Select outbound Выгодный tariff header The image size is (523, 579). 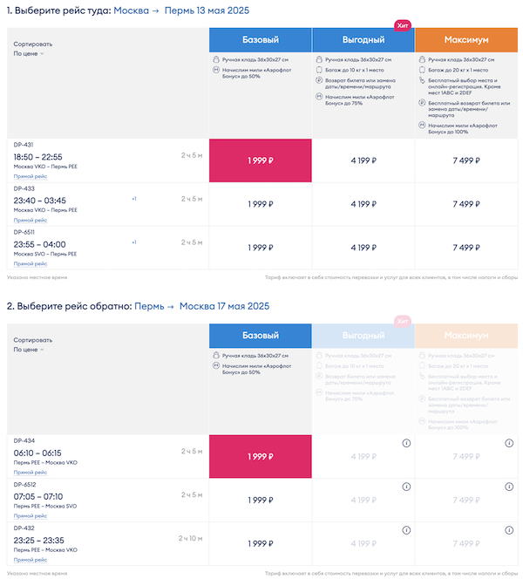coord(363,40)
